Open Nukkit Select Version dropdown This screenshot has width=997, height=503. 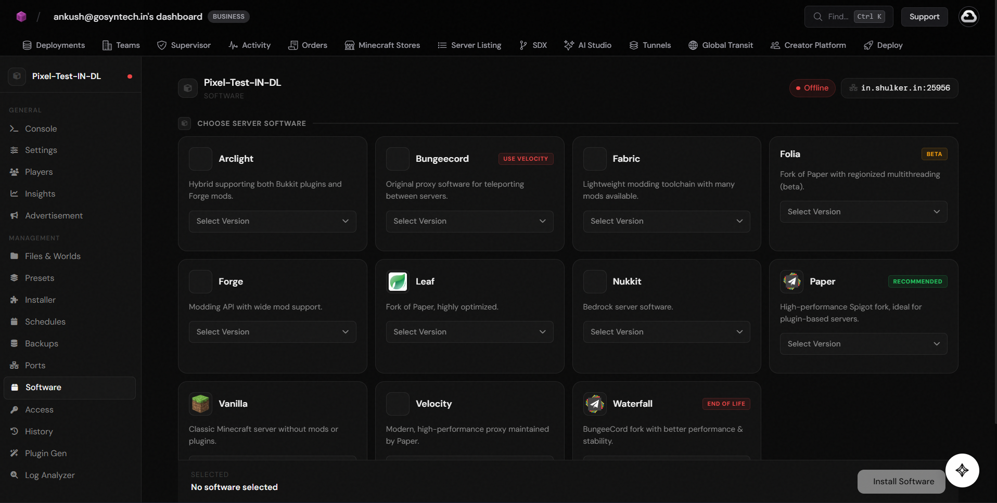point(667,332)
